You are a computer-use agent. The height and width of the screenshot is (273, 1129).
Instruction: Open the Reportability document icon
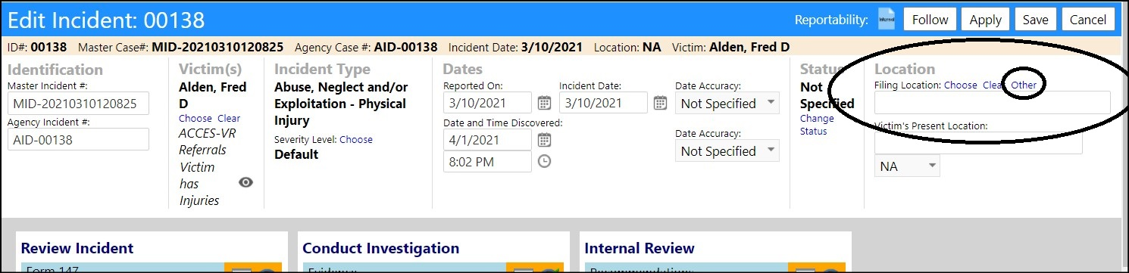[886, 20]
